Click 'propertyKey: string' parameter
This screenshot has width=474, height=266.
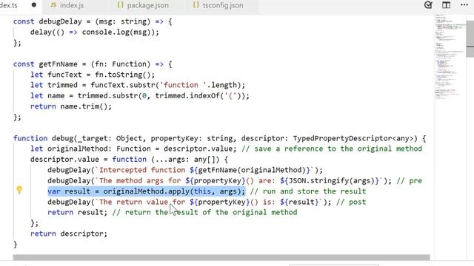tap(192, 138)
